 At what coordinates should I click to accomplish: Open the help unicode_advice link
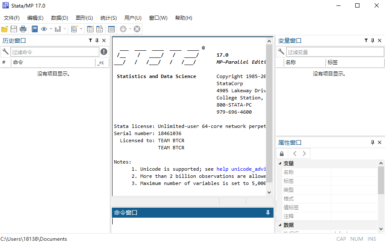point(241,169)
